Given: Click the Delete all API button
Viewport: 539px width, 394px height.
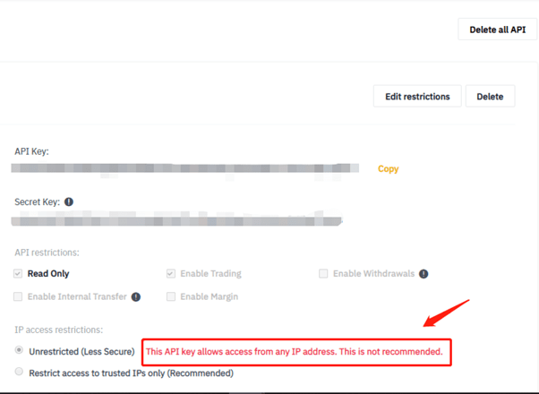Looking at the screenshot, I should [497, 30].
